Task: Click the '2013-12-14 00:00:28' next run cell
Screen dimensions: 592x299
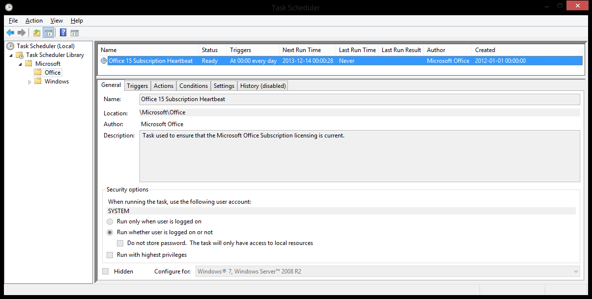Action: pos(308,61)
